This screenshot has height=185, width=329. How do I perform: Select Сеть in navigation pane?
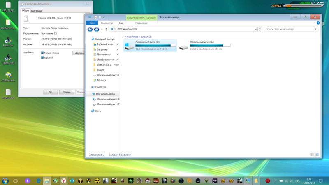[96, 111]
